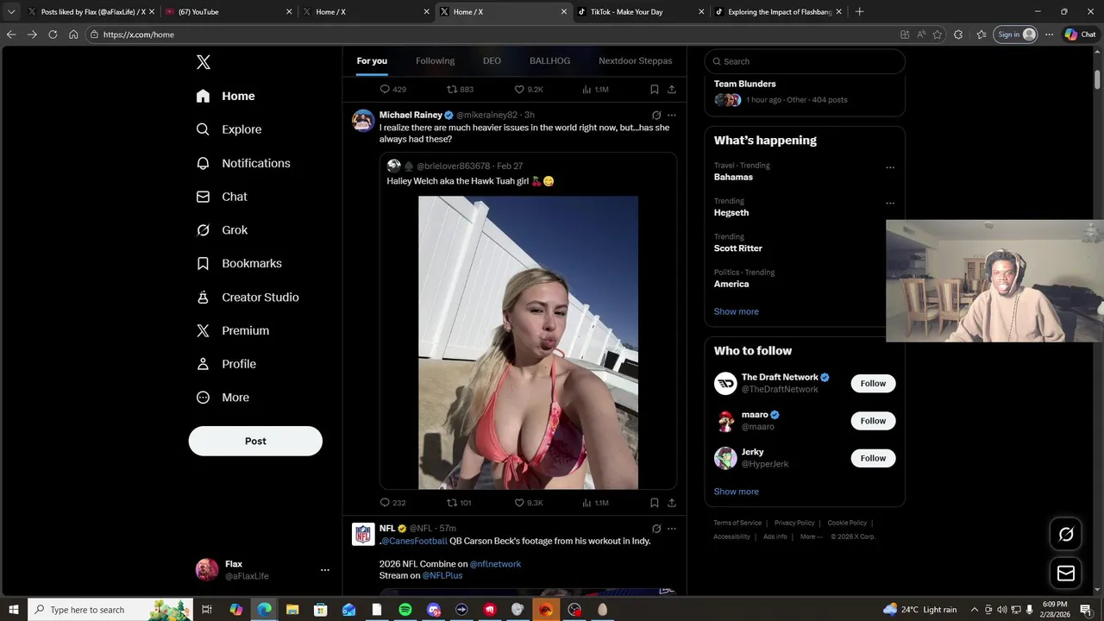Open account options next to Flax
The width and height of the screenshot is (1104, 621).
click(x=325, y=570)
